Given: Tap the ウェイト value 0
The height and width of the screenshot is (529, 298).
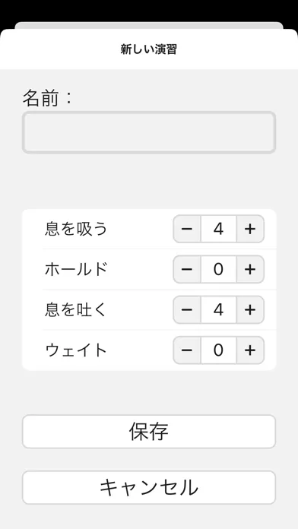Looking at the screenshot, I should coord(219,350).
